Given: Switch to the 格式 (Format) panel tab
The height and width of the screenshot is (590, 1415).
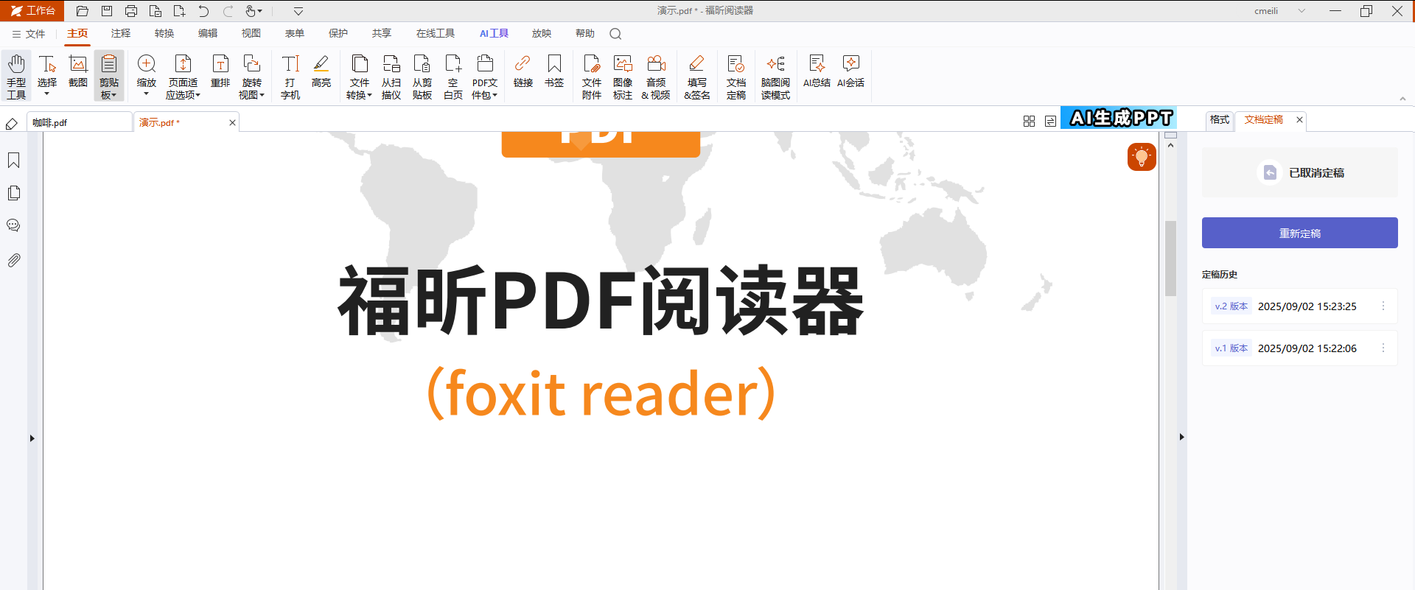Looking at the screenshot, I should tap(1220, 119).
